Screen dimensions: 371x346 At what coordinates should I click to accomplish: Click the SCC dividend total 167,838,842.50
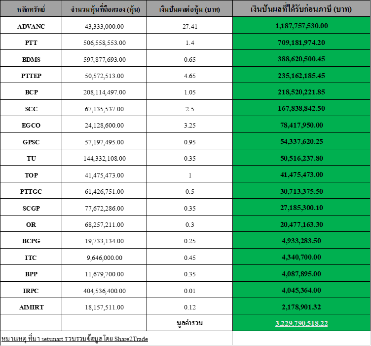point(301,109)
